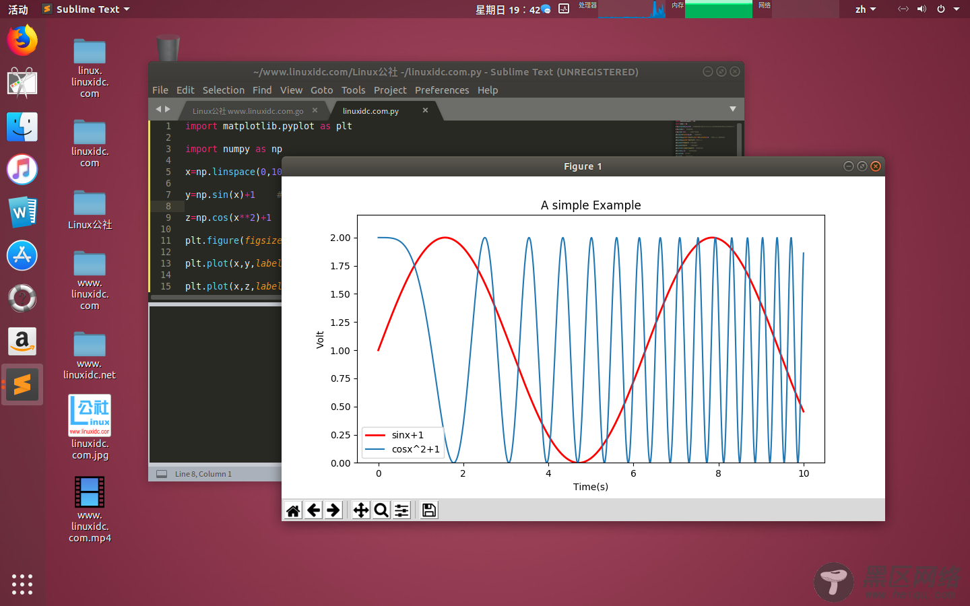Open the www.linuxidc.net desktop folder
Viewport: 970px width, 606px height.
point(90,356)
